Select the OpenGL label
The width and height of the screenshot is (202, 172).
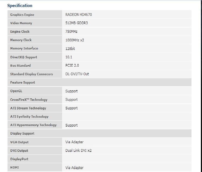click(x=16, y=91)
